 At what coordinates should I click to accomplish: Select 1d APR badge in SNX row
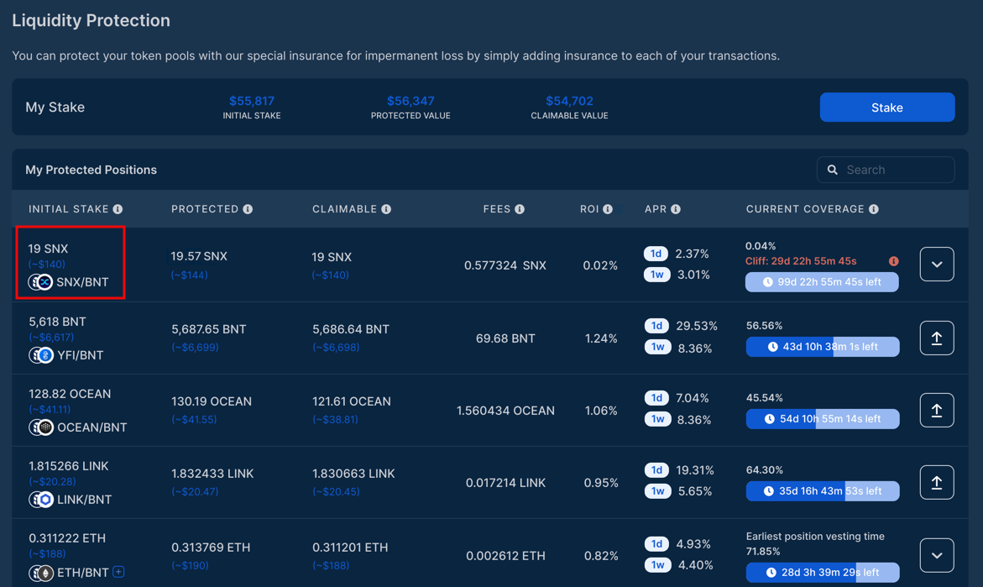pyautogui.click(x=656, y=254)
